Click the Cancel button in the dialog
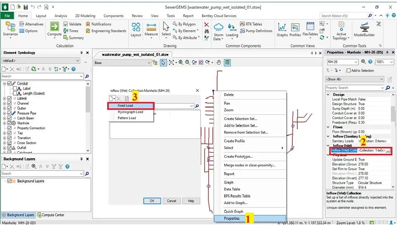This screenshot has width=397, height=226. [172, 201]
